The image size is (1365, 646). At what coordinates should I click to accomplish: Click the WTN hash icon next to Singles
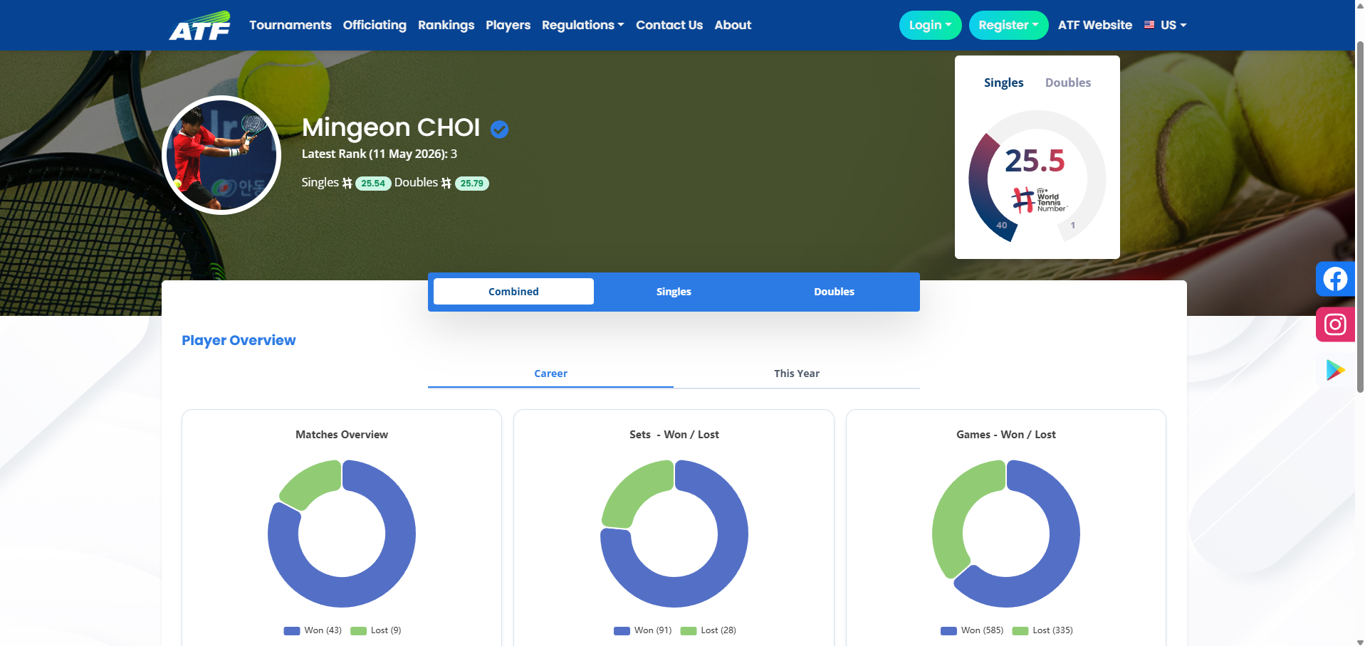coord(347,183)
